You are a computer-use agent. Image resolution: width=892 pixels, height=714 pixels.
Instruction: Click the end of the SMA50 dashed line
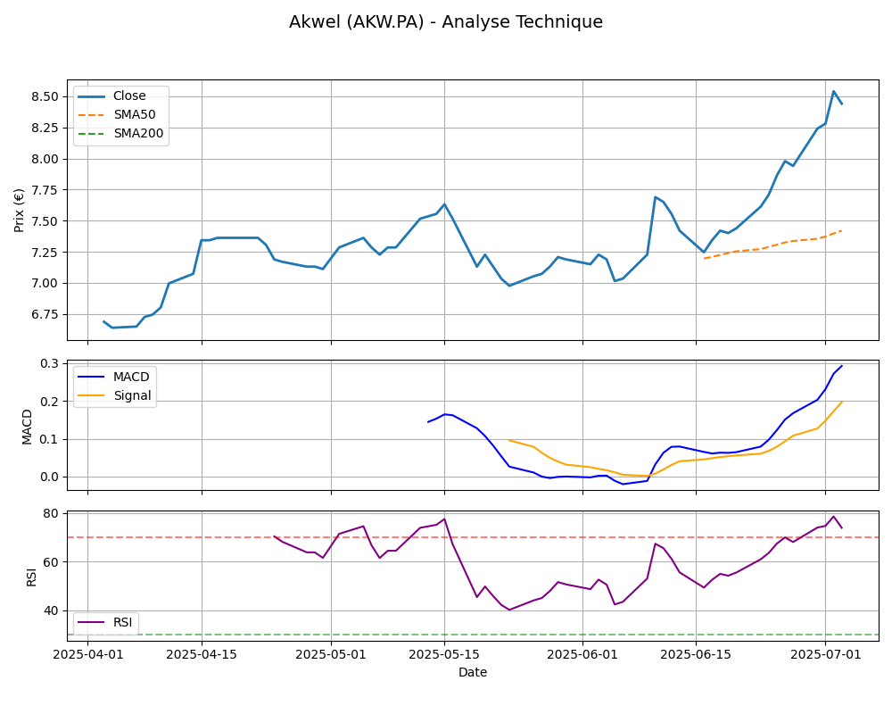click(841, 230)
